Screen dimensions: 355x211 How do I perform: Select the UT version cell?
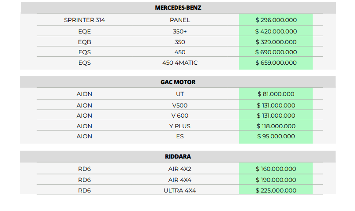pos(180,94)
